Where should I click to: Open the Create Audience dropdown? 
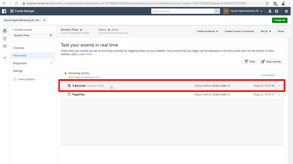[x=207, y=31]
